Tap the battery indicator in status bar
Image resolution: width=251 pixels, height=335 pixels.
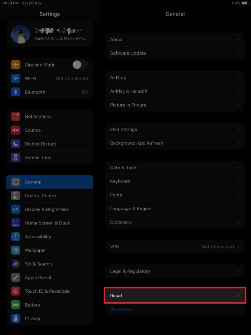click(x=245, y=3)
